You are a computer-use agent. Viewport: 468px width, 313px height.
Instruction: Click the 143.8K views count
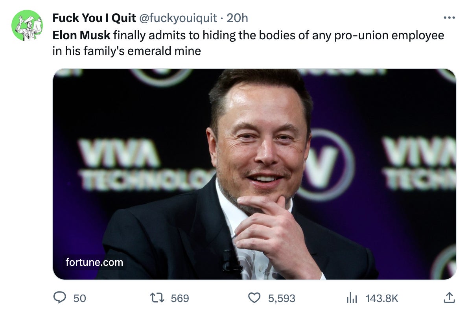click(x=381, y=298)
